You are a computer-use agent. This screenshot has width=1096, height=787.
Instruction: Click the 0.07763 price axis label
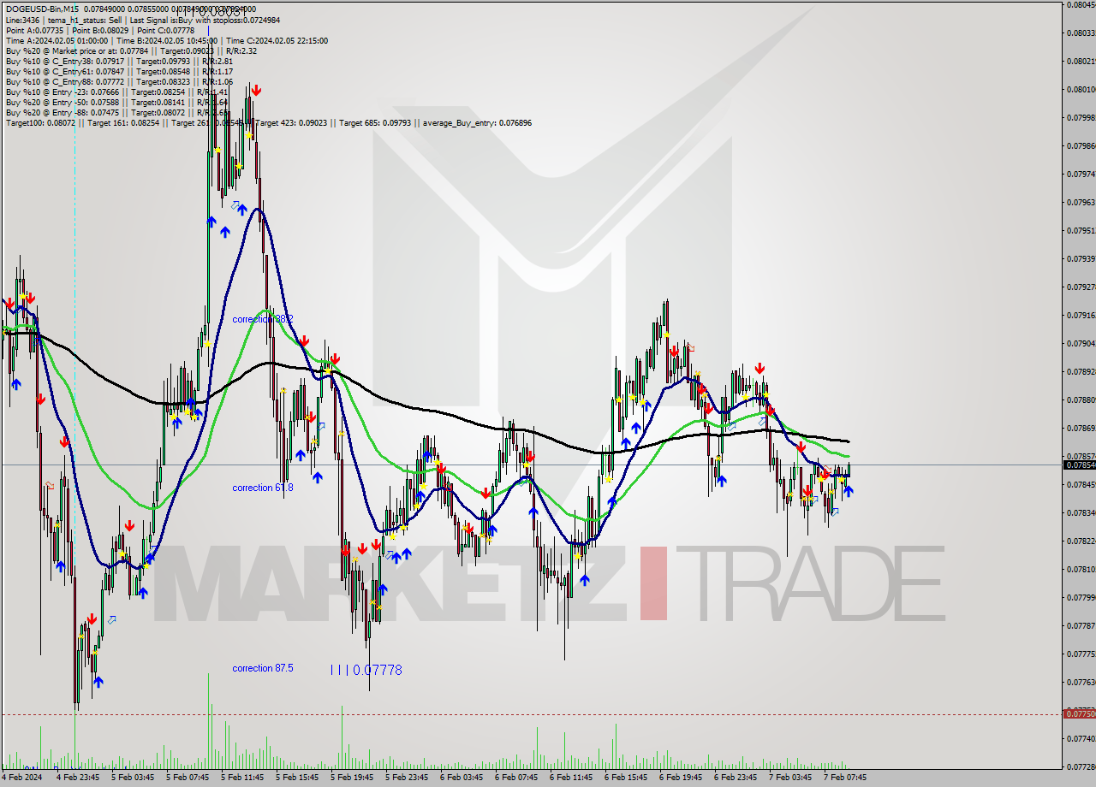1081,682
